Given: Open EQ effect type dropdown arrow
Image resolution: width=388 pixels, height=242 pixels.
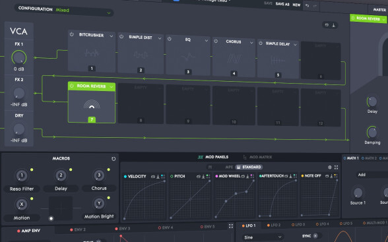Looking at the screenshot, I should point(207,40).
